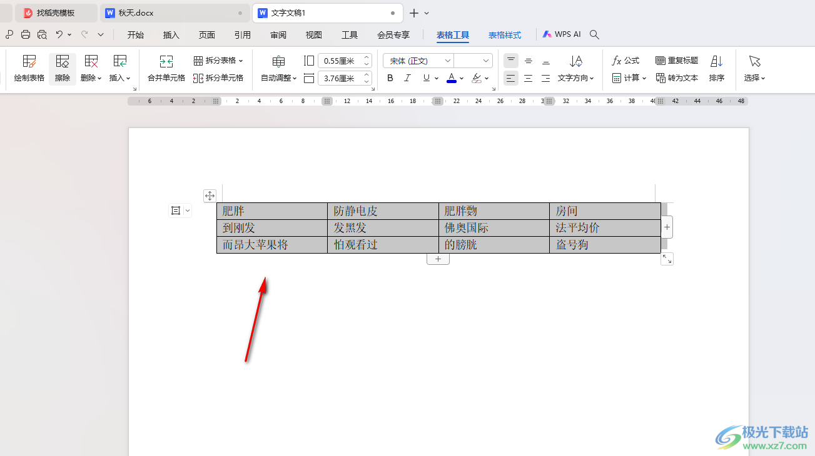This screenshot has width=815, height=456.
Task: Click the table resize handle at bottom-right corner
Action: pos(667,259)
